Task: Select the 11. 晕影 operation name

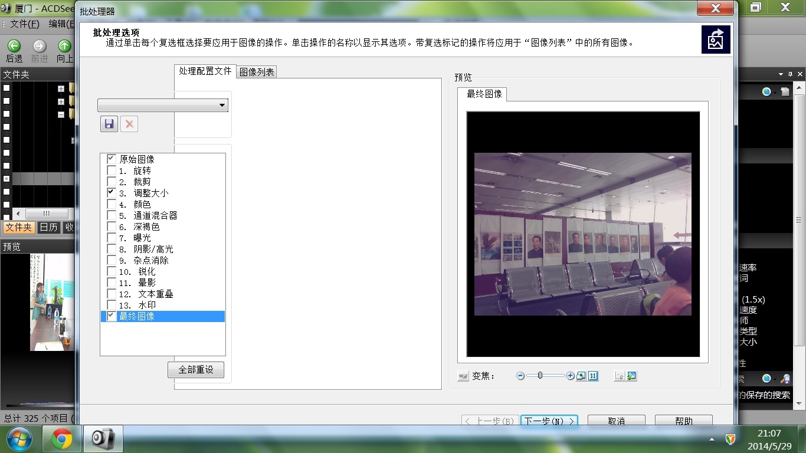Action: [x=137, y=283]
